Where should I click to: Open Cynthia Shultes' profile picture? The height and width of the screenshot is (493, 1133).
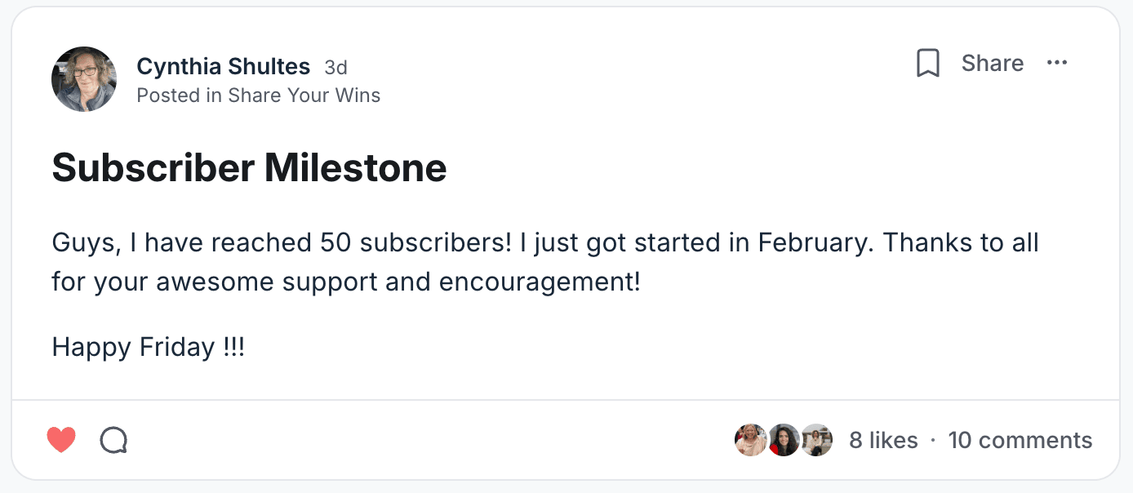[84, 79]
